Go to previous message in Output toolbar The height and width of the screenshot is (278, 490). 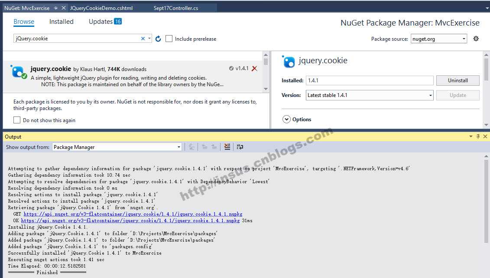tap(204, 147)
